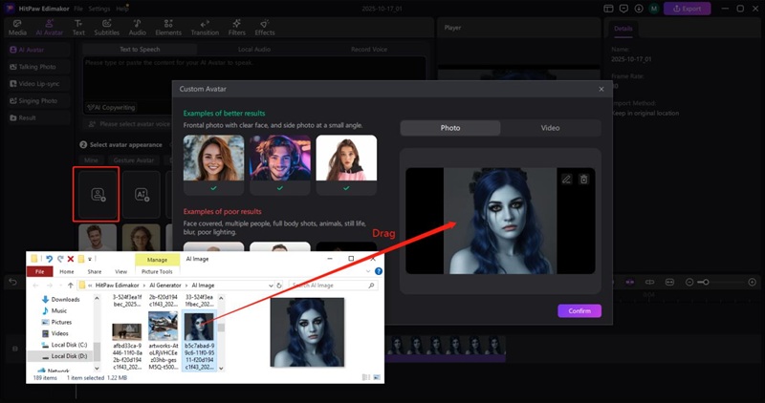Open the Media panel in toolbar
This screenshot has width=765, height=403.
(x=17, y=28)
